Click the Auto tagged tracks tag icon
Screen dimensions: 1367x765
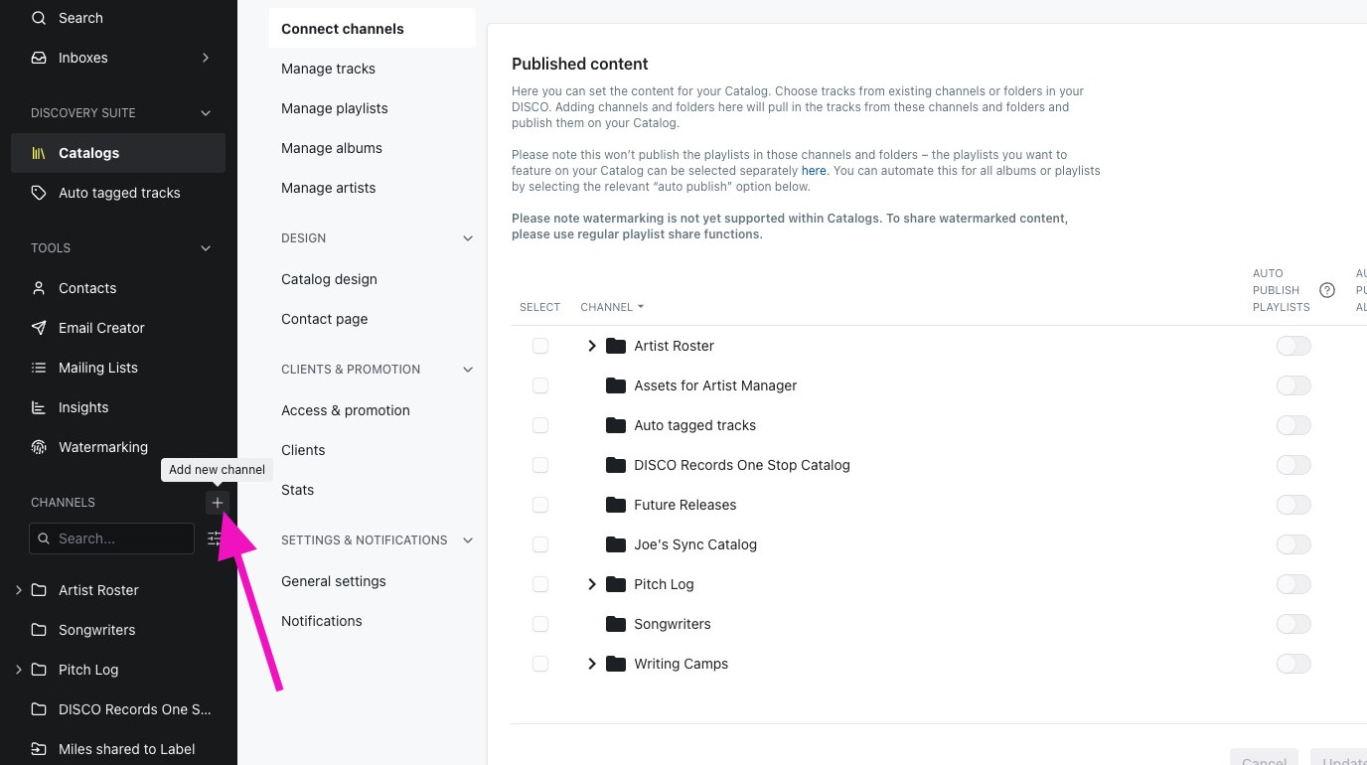tap(39, 193)
